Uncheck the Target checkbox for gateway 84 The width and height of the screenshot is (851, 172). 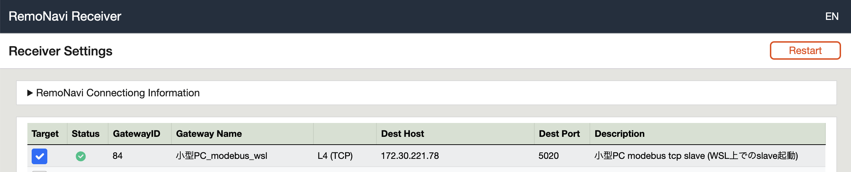click(x=39, y=156)
